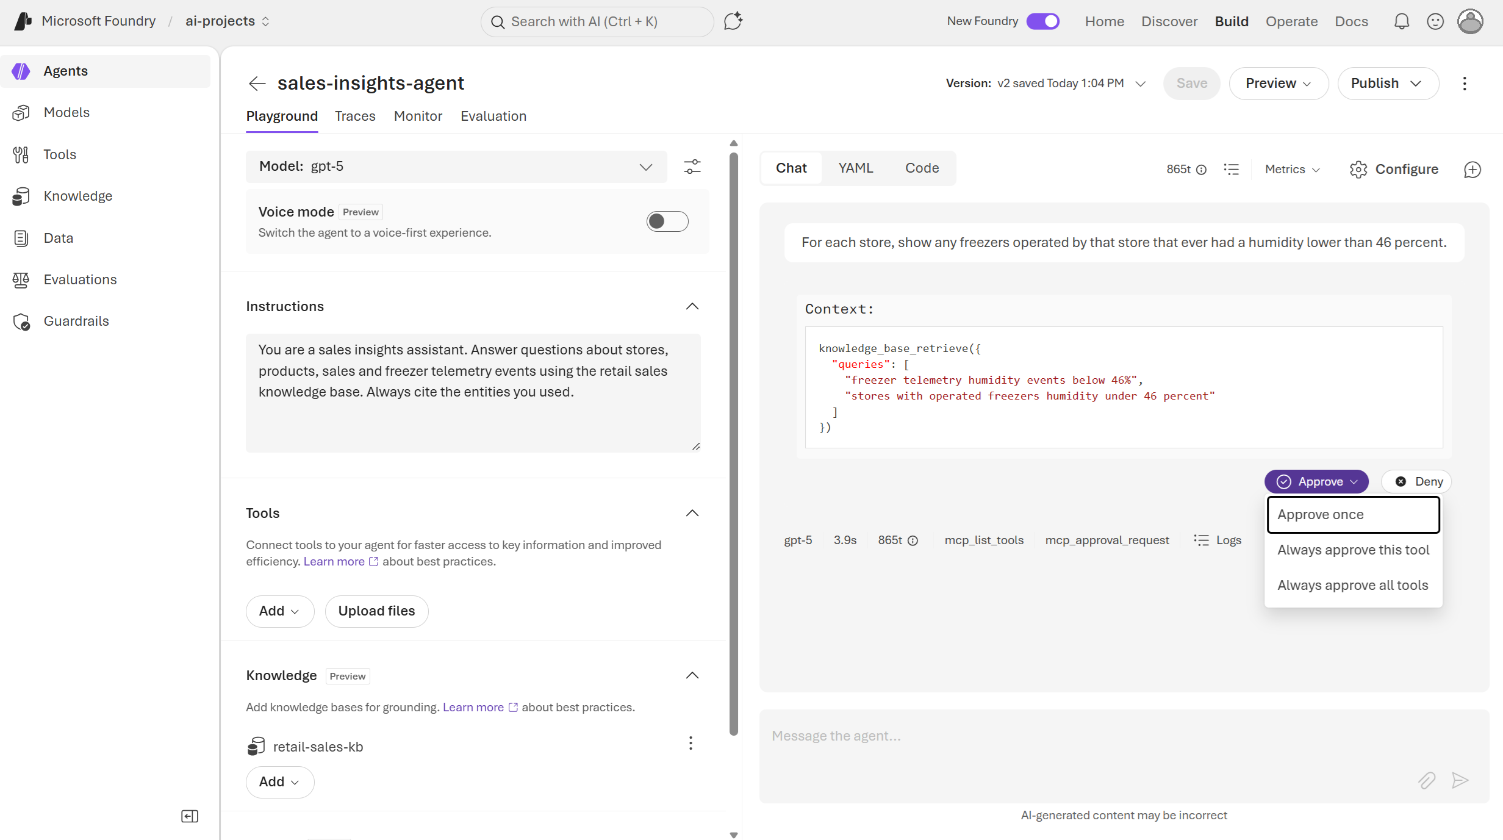Choose Always approve this tool

pyautogui.click(x=1353, y=550)
